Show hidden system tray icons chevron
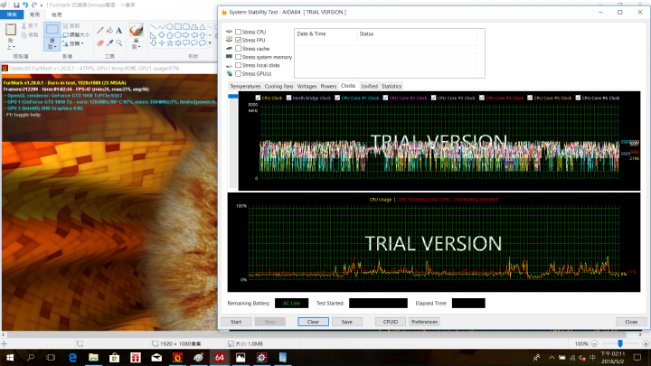651x366 pixels. point(552,357)
